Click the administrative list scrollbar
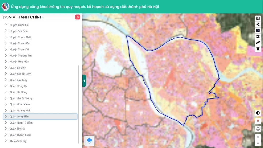This screenshot has width=263, height=148. point(78,104)
